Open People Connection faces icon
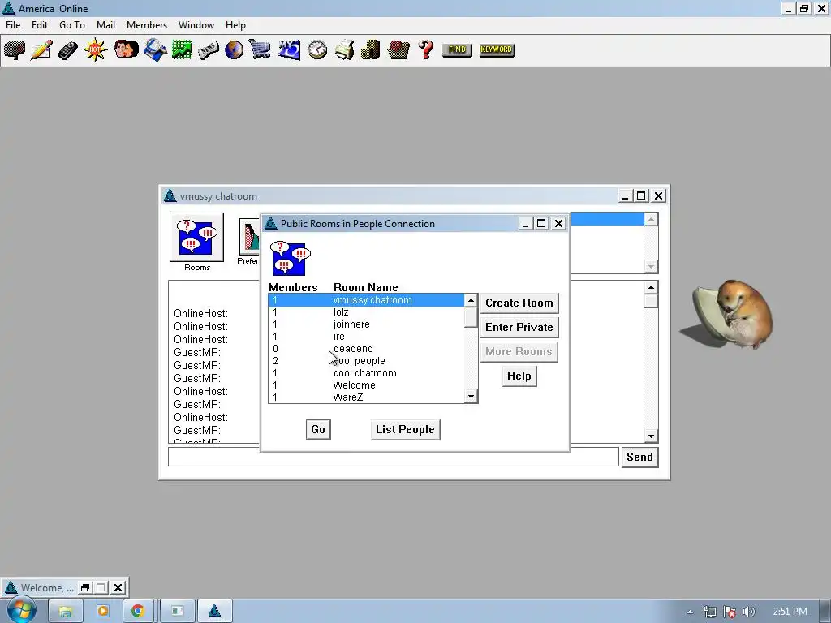831x623 pixels. pos(126,49)
